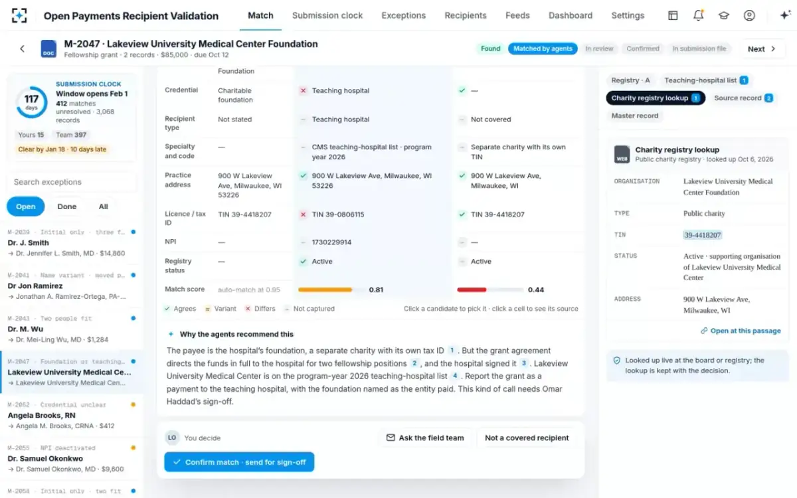Viewport: 797px width, 498px height.
Task: Click the Confirmed stage pill
Action: (x=643, y=48)
